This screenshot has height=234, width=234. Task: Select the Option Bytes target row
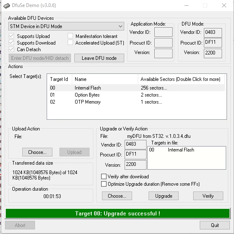pyautogui.click(x=137, y=95)
